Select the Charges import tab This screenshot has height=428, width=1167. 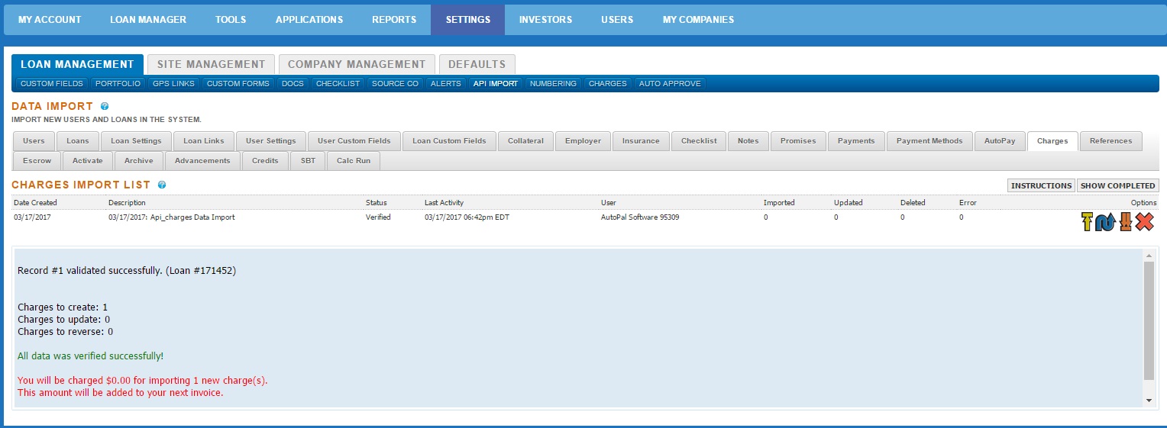[x=1052, y=141]
